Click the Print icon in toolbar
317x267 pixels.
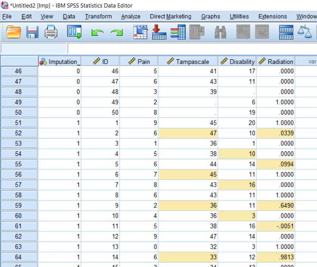point(52,32)
